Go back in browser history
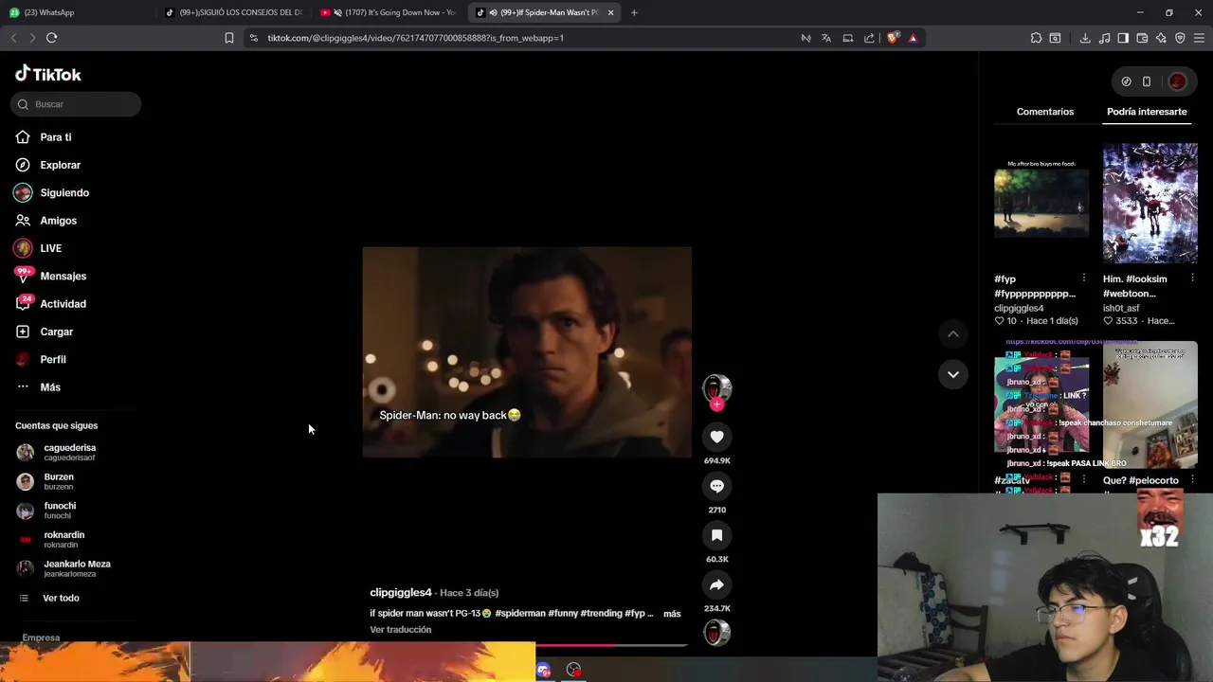Image resolution: width=1213 pixels, height=682 pixels. (13, 38)
